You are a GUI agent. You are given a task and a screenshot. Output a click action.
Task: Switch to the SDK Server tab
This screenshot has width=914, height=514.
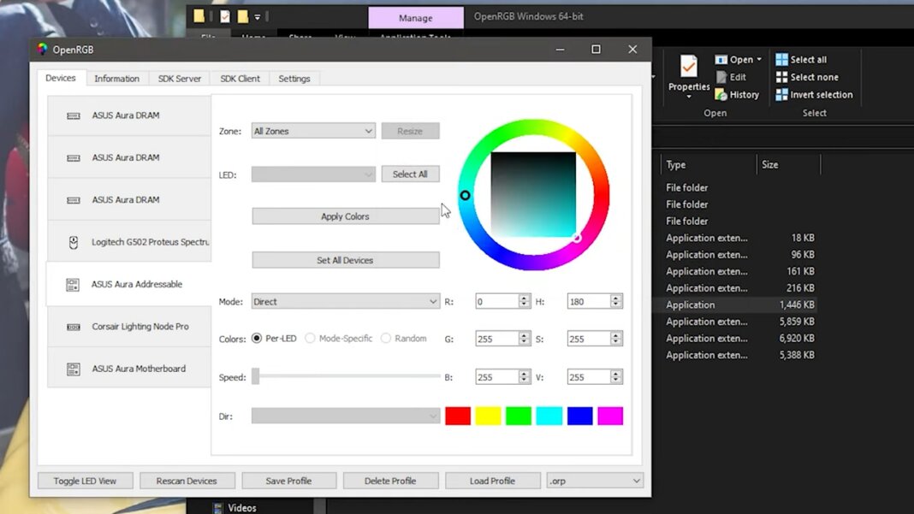click(180, 79)
